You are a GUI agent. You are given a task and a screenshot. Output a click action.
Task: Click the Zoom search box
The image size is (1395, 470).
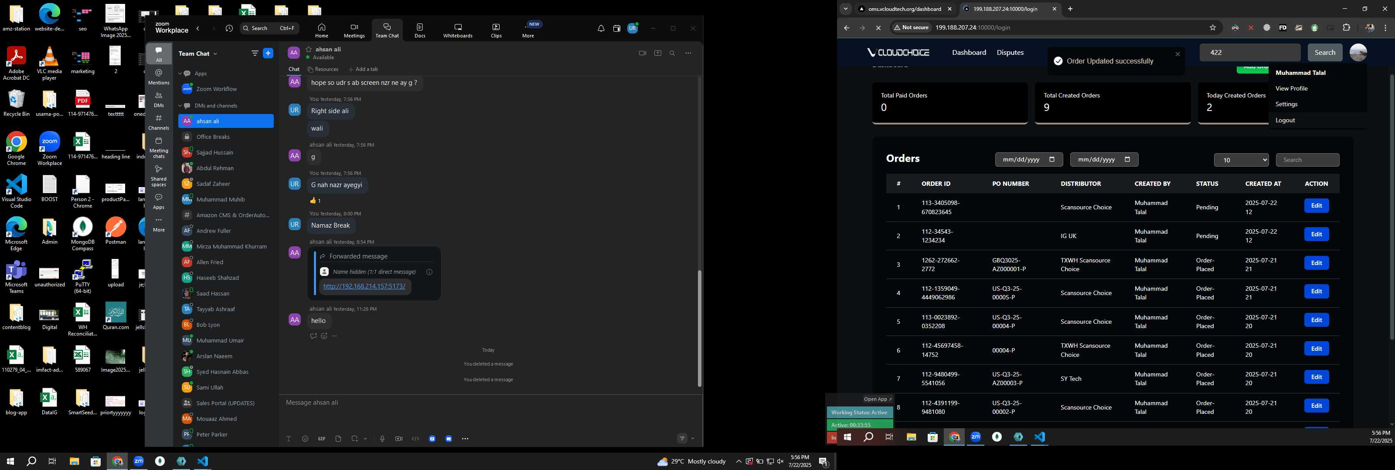pyautogui.click(x=269, y=28)
